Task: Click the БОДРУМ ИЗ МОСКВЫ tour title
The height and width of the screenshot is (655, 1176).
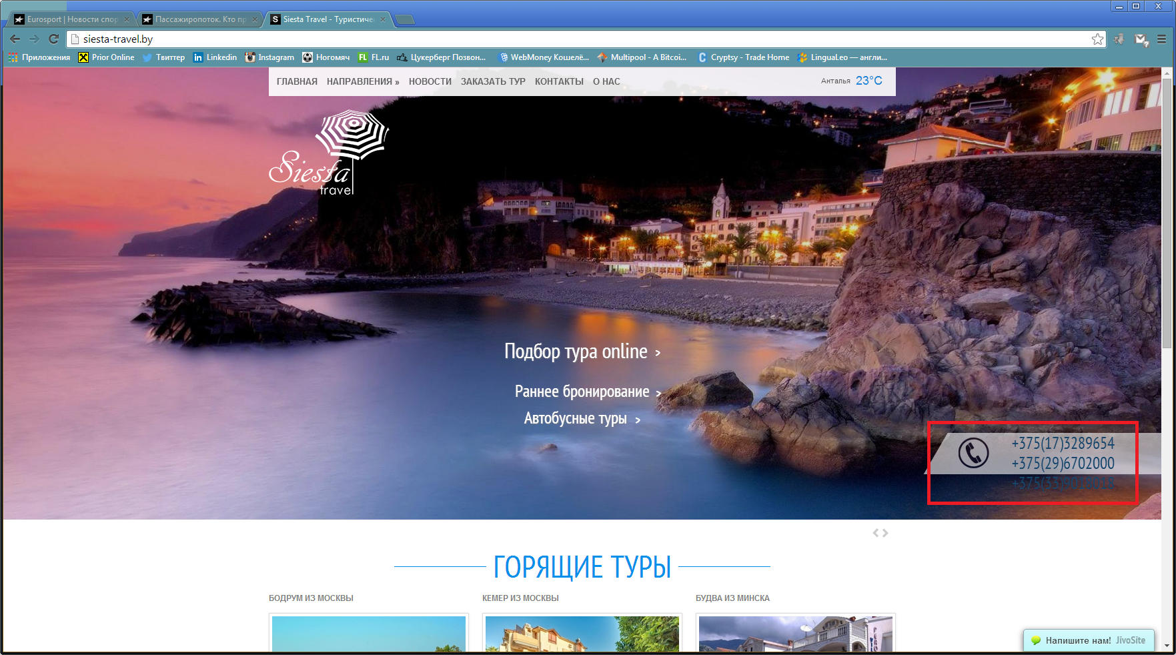Action: pos(311,598)
